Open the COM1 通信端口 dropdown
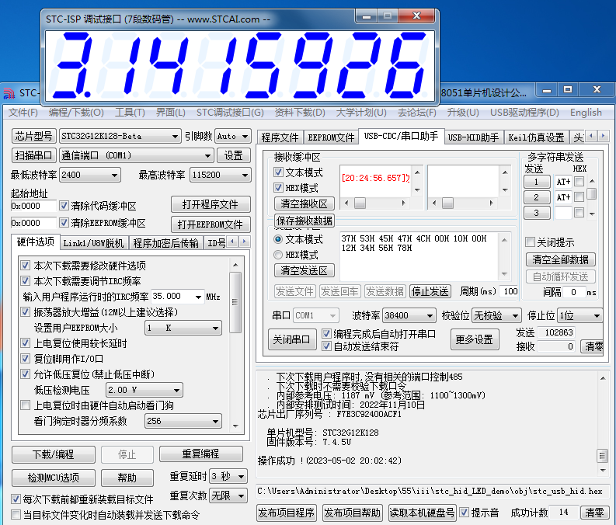The height and width of the screenshot is (525, 616). point(136,155)
